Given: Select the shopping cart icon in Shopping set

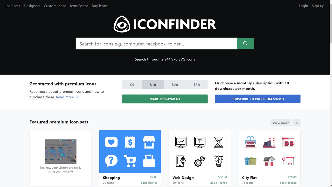Looking at the screenshot, I should point(130,161).
